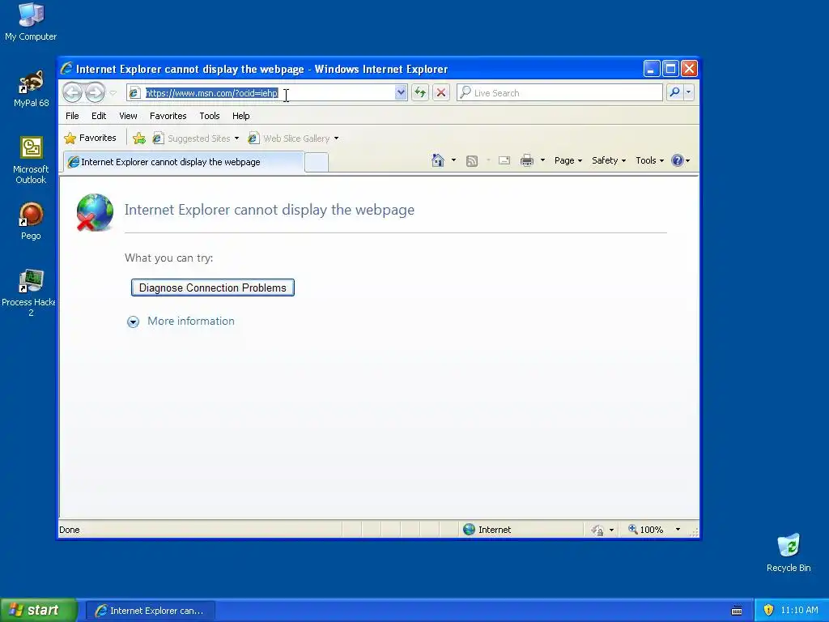
Task: Expand the zoom level dropdown arrow
Action: tap(678, 530)
